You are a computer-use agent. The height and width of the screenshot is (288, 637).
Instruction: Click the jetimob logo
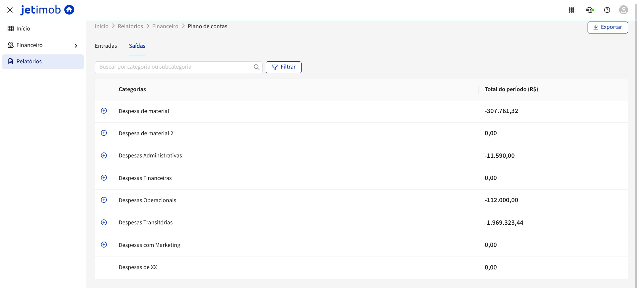click(x=47, y=10)
